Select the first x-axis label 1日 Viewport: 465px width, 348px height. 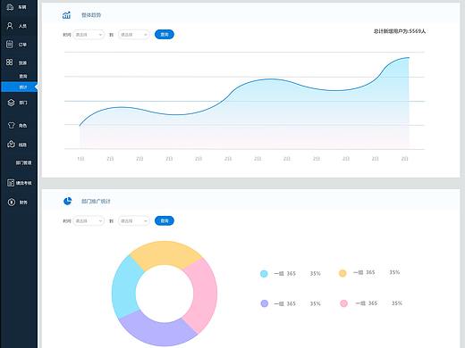tap(80, 159)
